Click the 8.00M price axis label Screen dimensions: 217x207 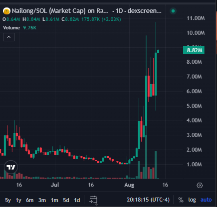click(194, 62)
